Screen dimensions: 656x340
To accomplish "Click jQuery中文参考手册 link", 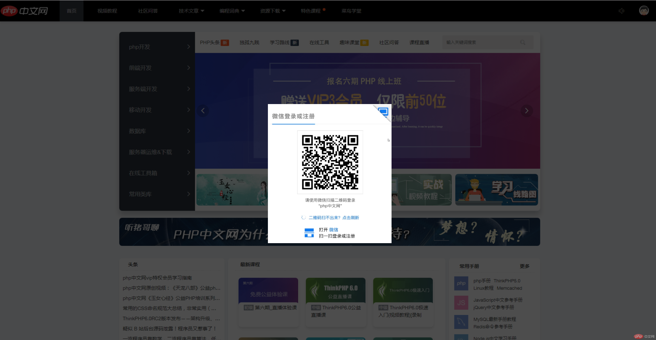I will click(494, 307).
